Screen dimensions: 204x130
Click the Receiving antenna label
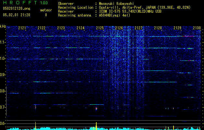click(75, 15)
